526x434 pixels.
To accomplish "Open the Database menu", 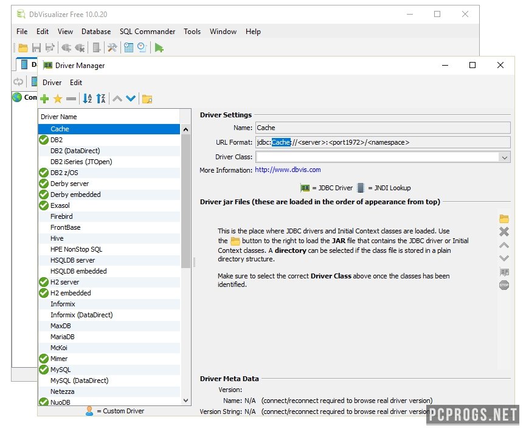I will pos(96,32).
